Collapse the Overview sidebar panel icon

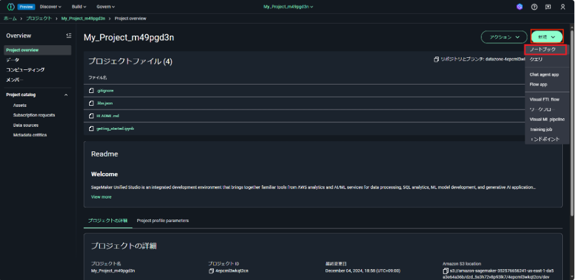(69, 36)
